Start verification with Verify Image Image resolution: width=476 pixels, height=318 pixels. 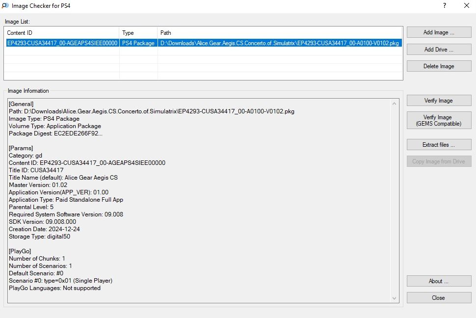439,101
